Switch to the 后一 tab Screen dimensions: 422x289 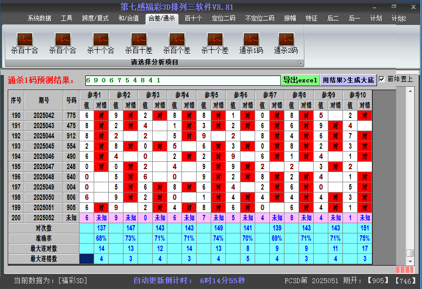click(x=354, y=19)
